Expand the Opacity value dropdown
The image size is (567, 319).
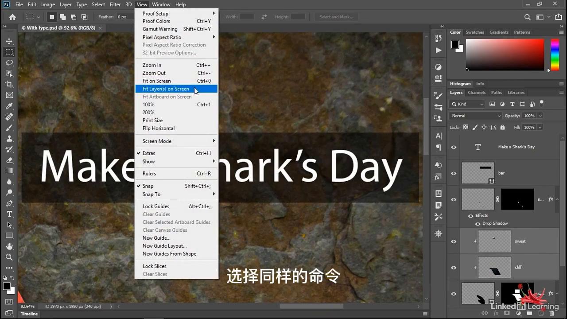click(x=540, y=116)
